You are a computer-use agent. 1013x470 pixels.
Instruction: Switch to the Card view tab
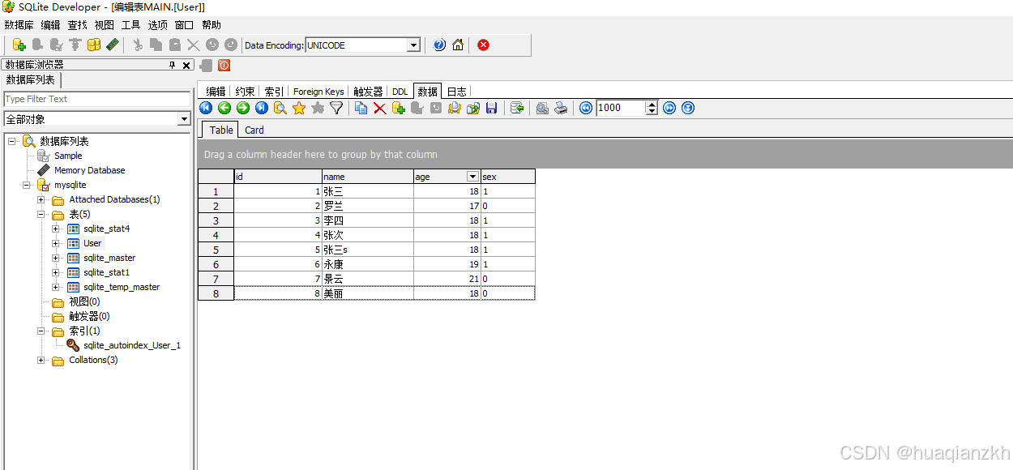coord(254,130)
